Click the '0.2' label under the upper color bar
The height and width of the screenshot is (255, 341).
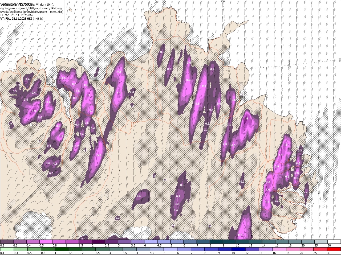click(2, 245)
